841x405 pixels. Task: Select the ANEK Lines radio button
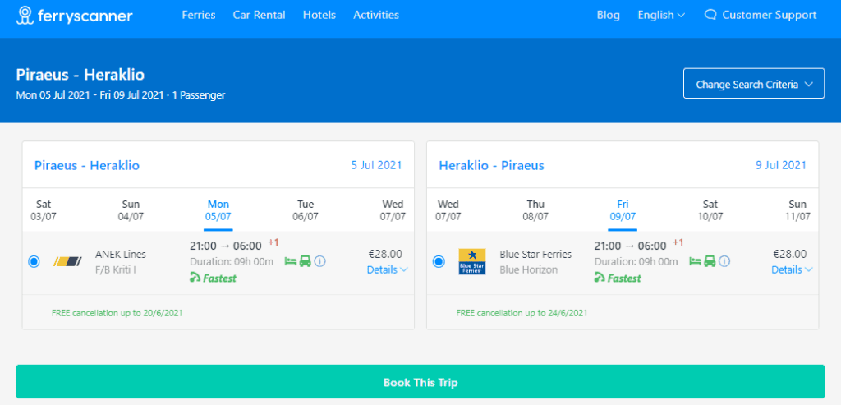coord(34,261)
